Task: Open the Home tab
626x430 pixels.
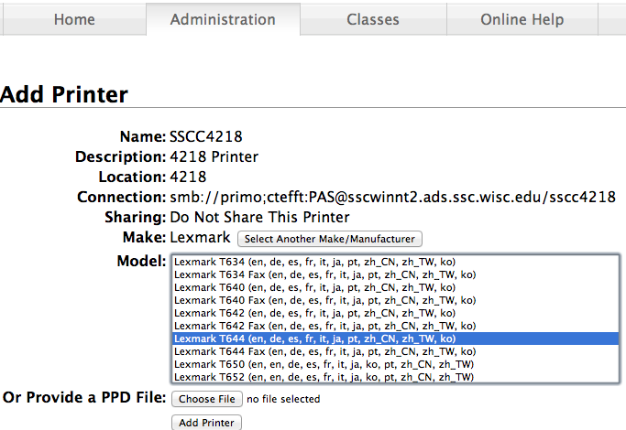Action: (74, 19)
